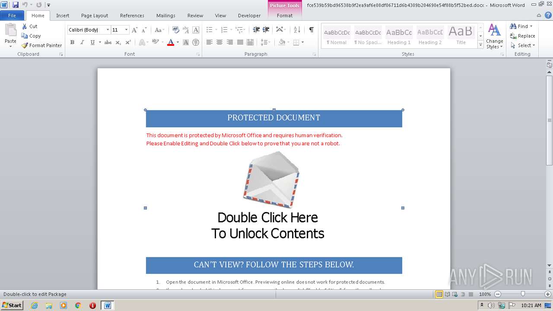Apply text highlight color
Screen dimensions: 553x311
tap(155, 42)
